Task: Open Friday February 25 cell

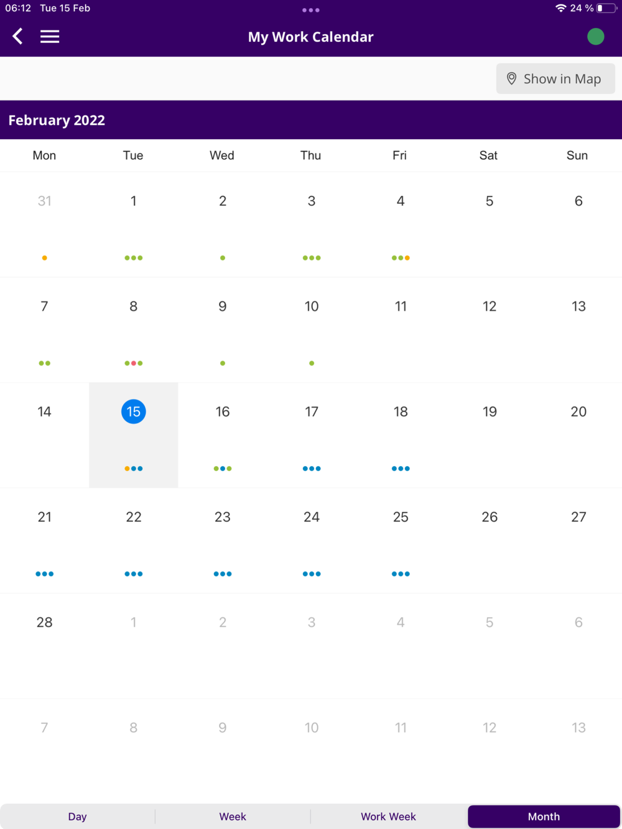Action: [400, 541]
